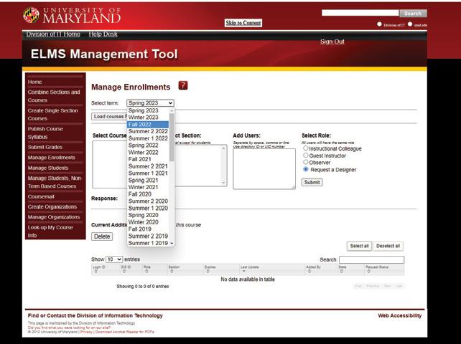
Task: Click the Search button in header
Action: coord(413,13)
